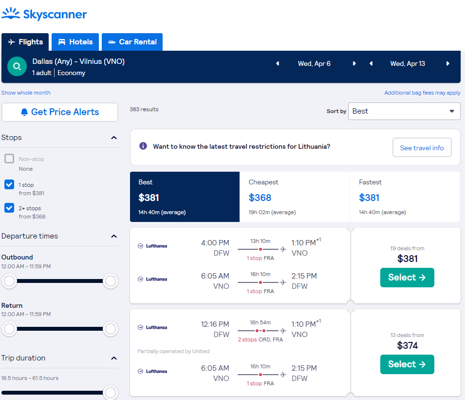Click Lufthansa logo on 12:16 PM DFW flight

tap(152, 327)
